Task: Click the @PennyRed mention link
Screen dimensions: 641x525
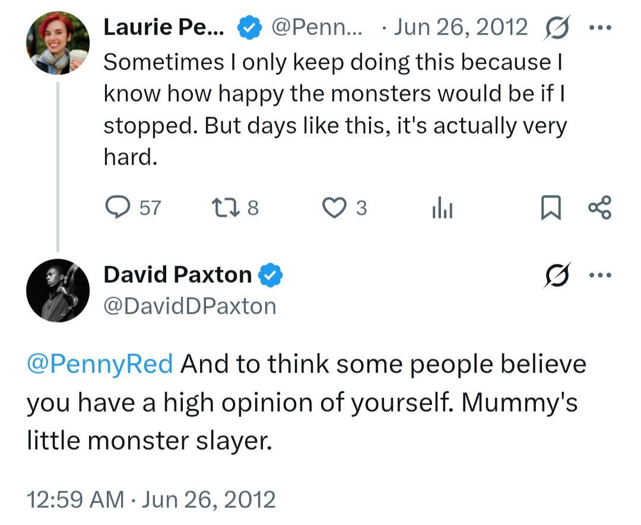Action: pyautogui.click(x=100, y=363)
